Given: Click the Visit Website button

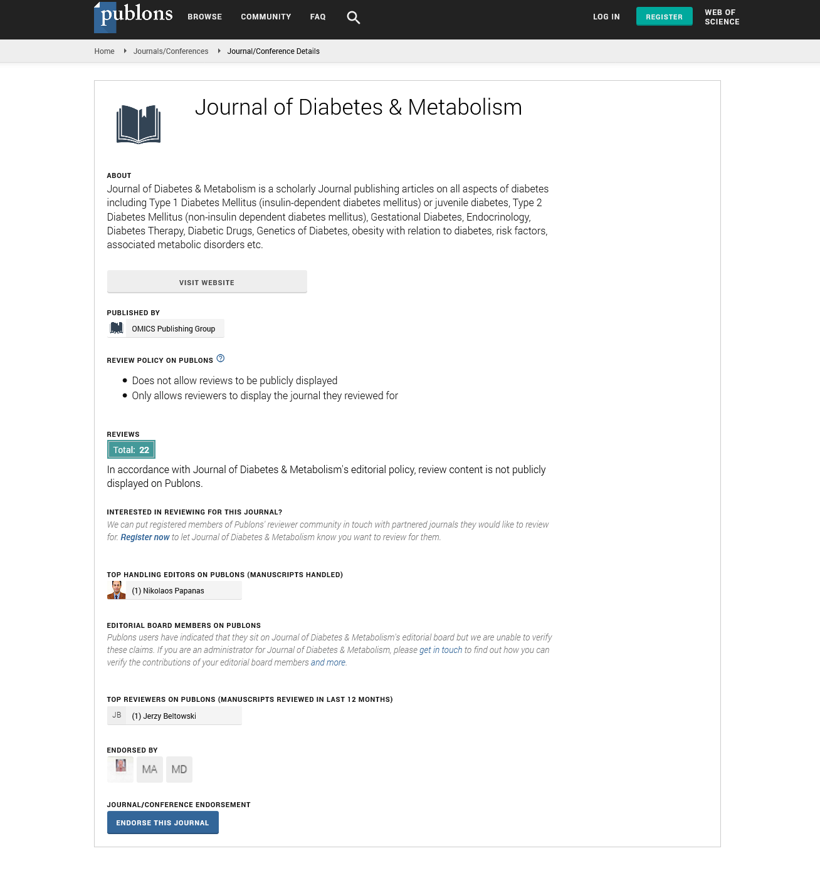Looking at the screenshot, I should pos(207,282).
